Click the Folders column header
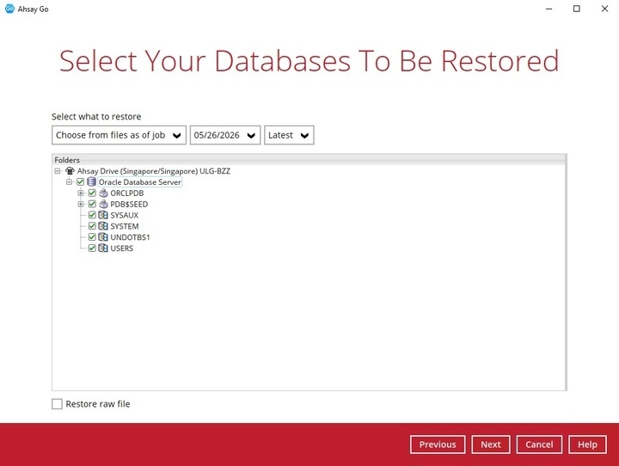The image size is (619, 466). [x=309, y=160]
